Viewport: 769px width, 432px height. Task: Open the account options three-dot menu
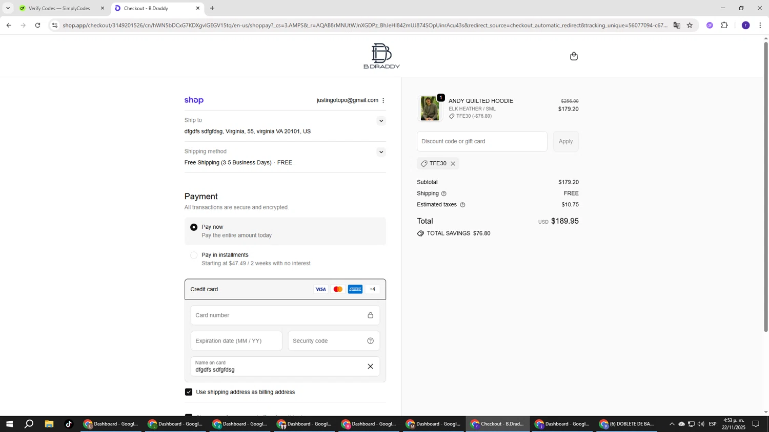(x=383, y=100)
